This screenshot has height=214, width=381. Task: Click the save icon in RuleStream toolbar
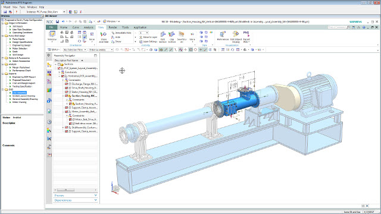click(x=5, y=12)
